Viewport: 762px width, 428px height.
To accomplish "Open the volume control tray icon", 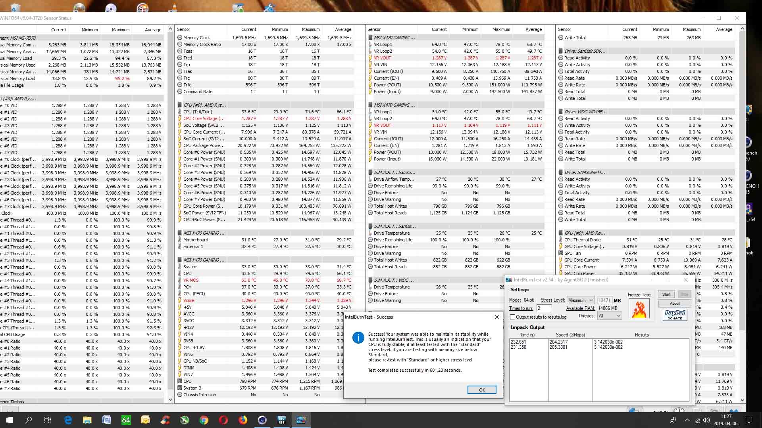I will tap(706, 420).
